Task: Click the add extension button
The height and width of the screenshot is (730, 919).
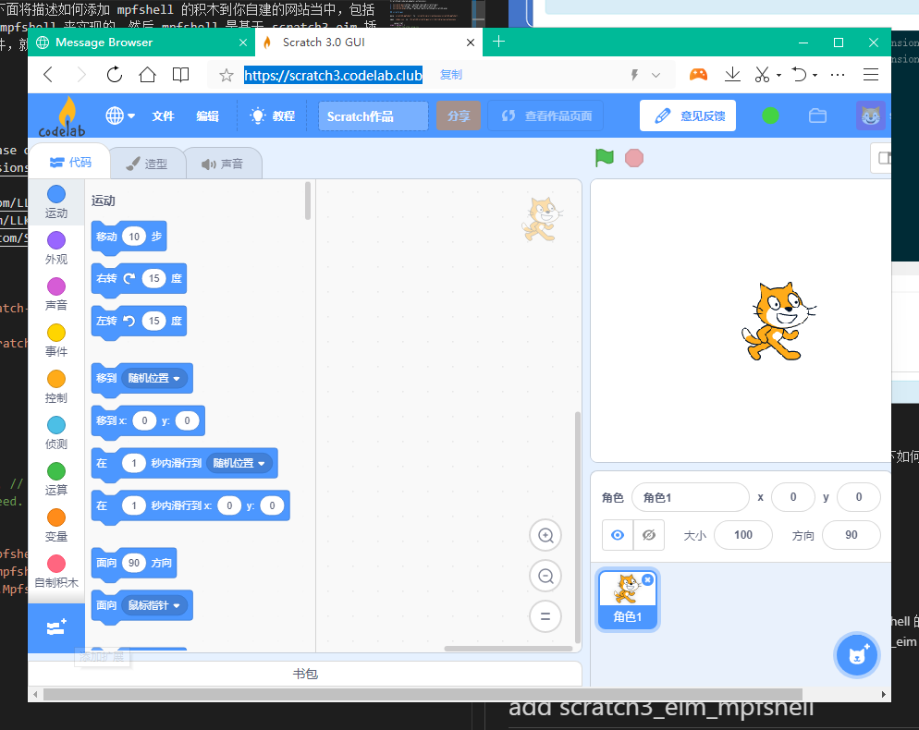Action: 56,628
